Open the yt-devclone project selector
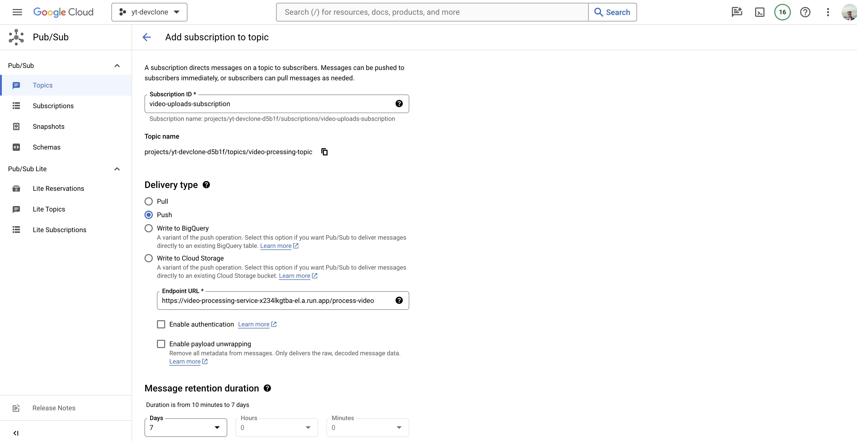The image size is (857, 441). (x=149, y=12)
